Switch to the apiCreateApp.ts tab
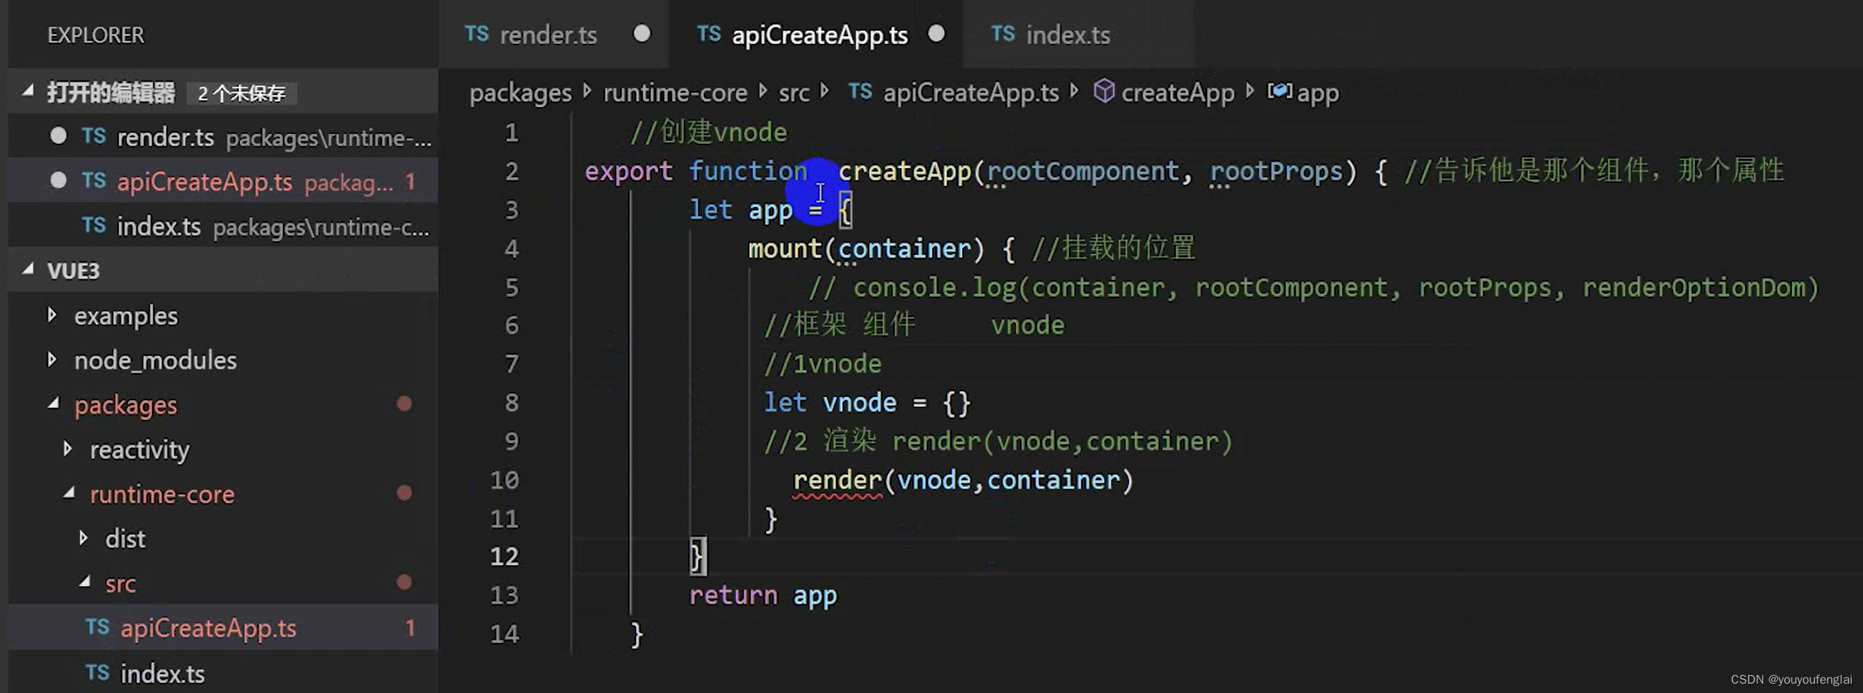 point(817,35)
